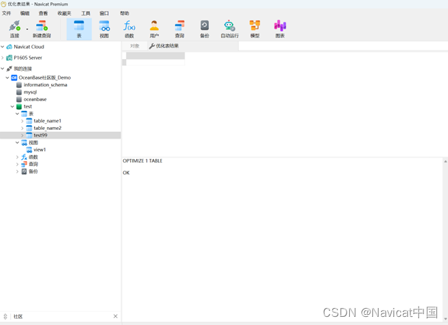Collapse the test database node

tap(12, 107)
